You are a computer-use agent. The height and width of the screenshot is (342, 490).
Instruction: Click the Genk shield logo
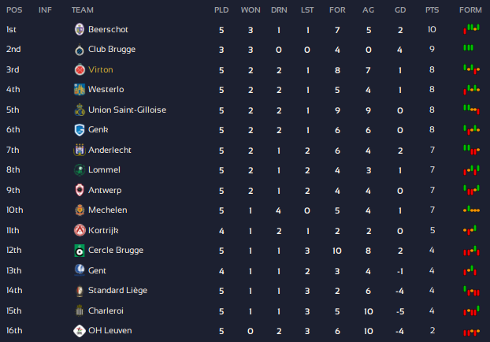tap(80, 130)
